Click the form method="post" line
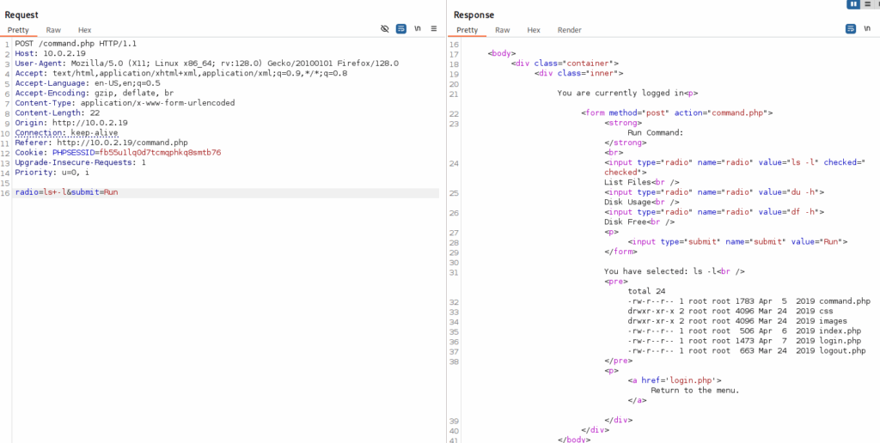 point(677,113)
